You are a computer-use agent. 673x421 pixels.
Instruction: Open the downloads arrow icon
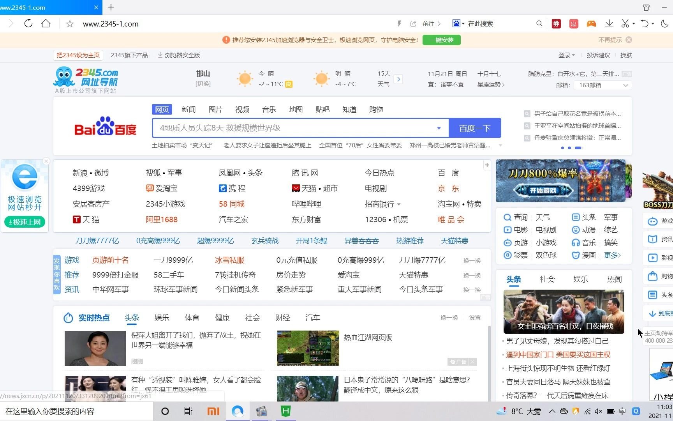tap(609, 23)
